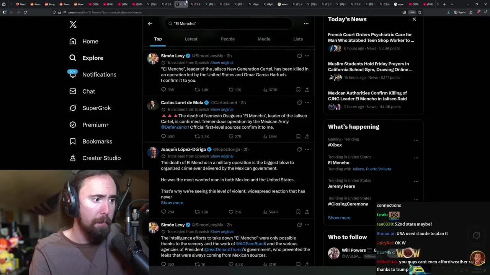Bookmark the Joaquín López-Dóriga post
Viewport: 490px width, 275px height.
[298, 212]
